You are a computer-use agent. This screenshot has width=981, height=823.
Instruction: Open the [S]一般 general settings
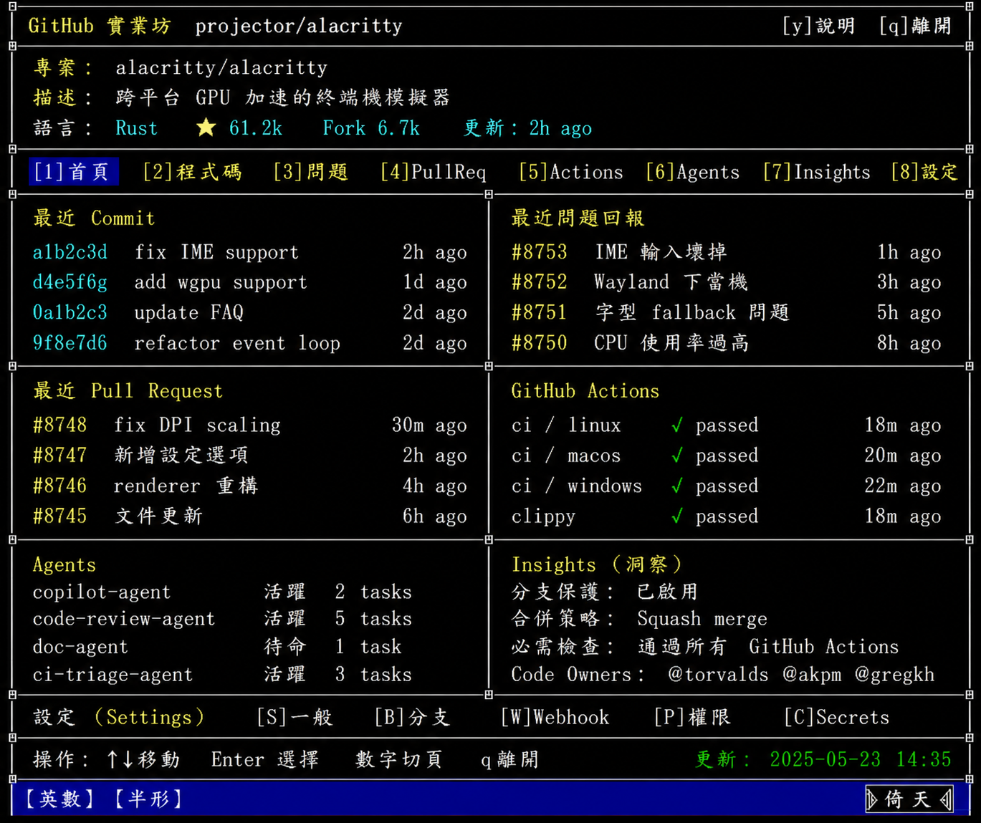pyautogui.click(x=295, y=717)
